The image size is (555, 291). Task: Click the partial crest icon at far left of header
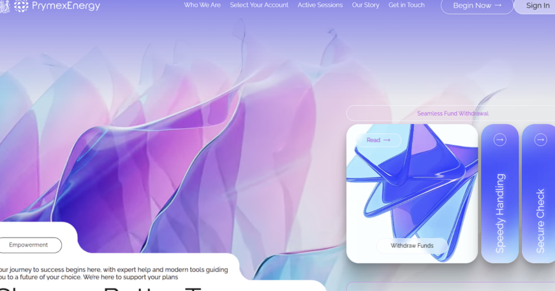(x=4, y=6)
